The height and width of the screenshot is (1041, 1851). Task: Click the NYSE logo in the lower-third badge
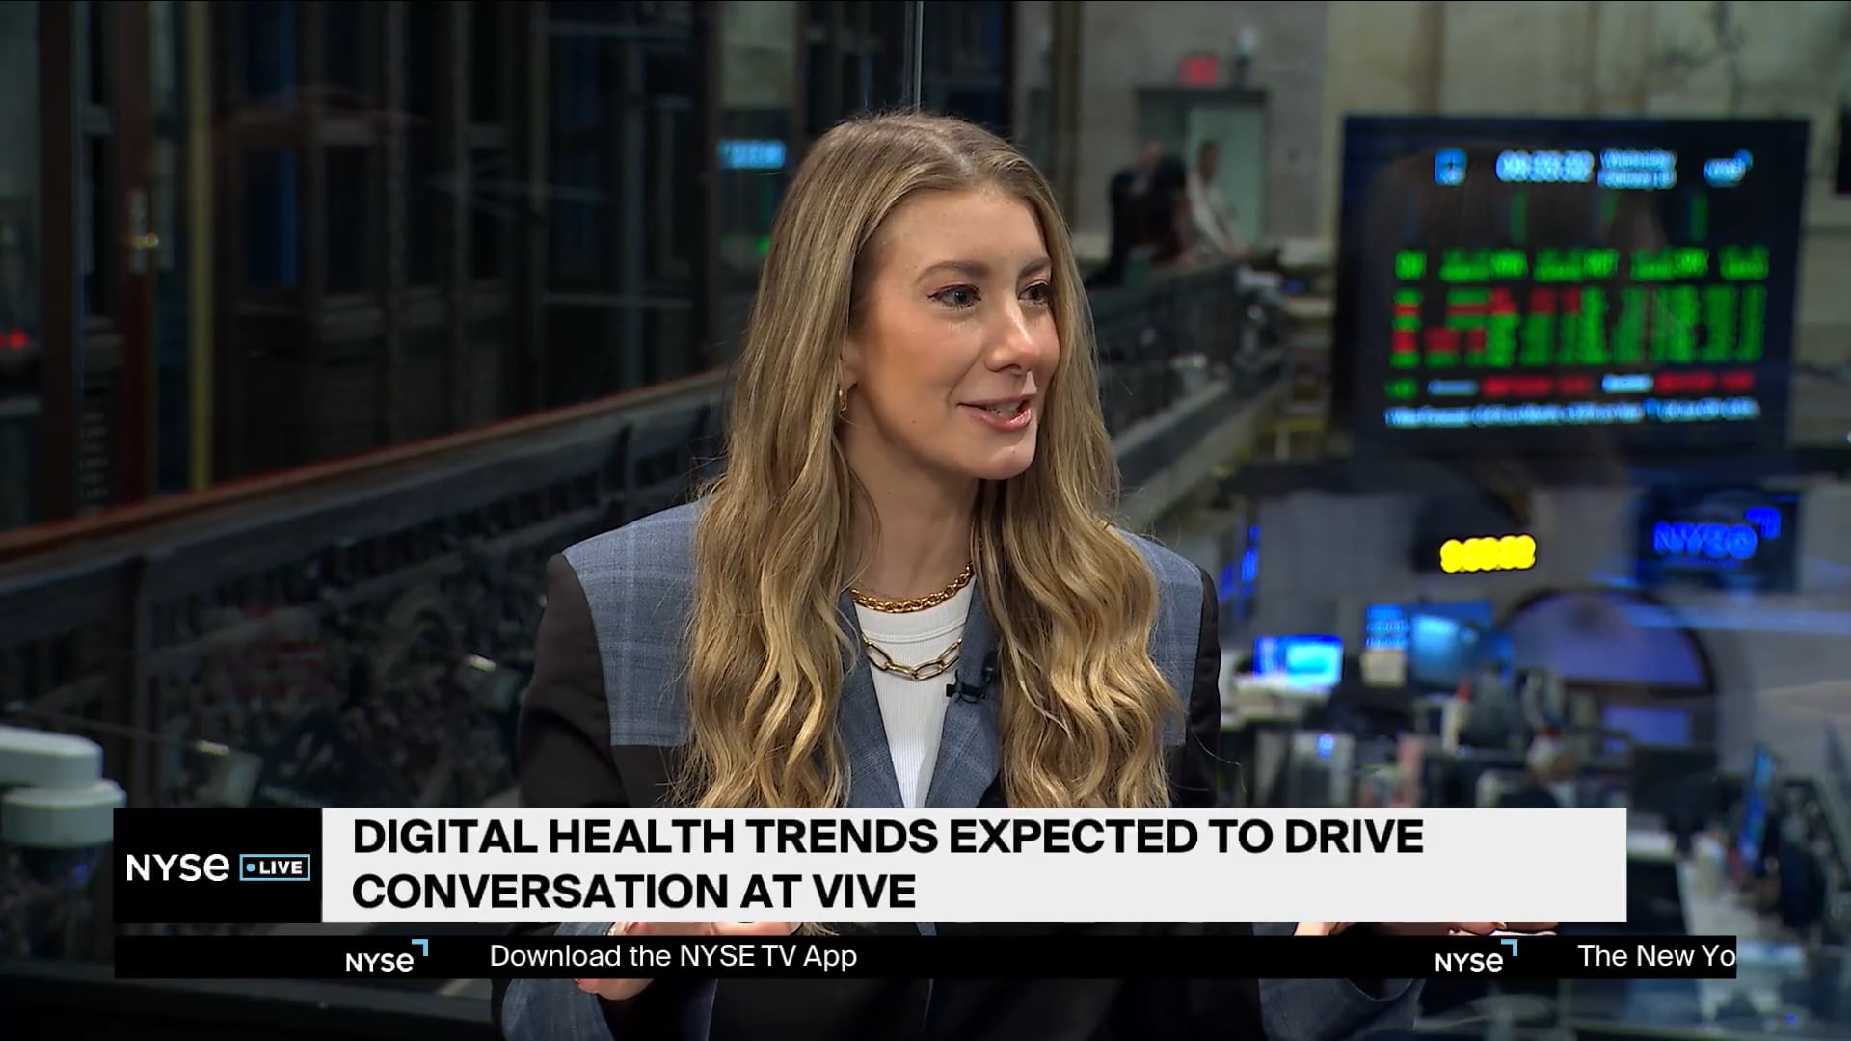coord(178,866)
